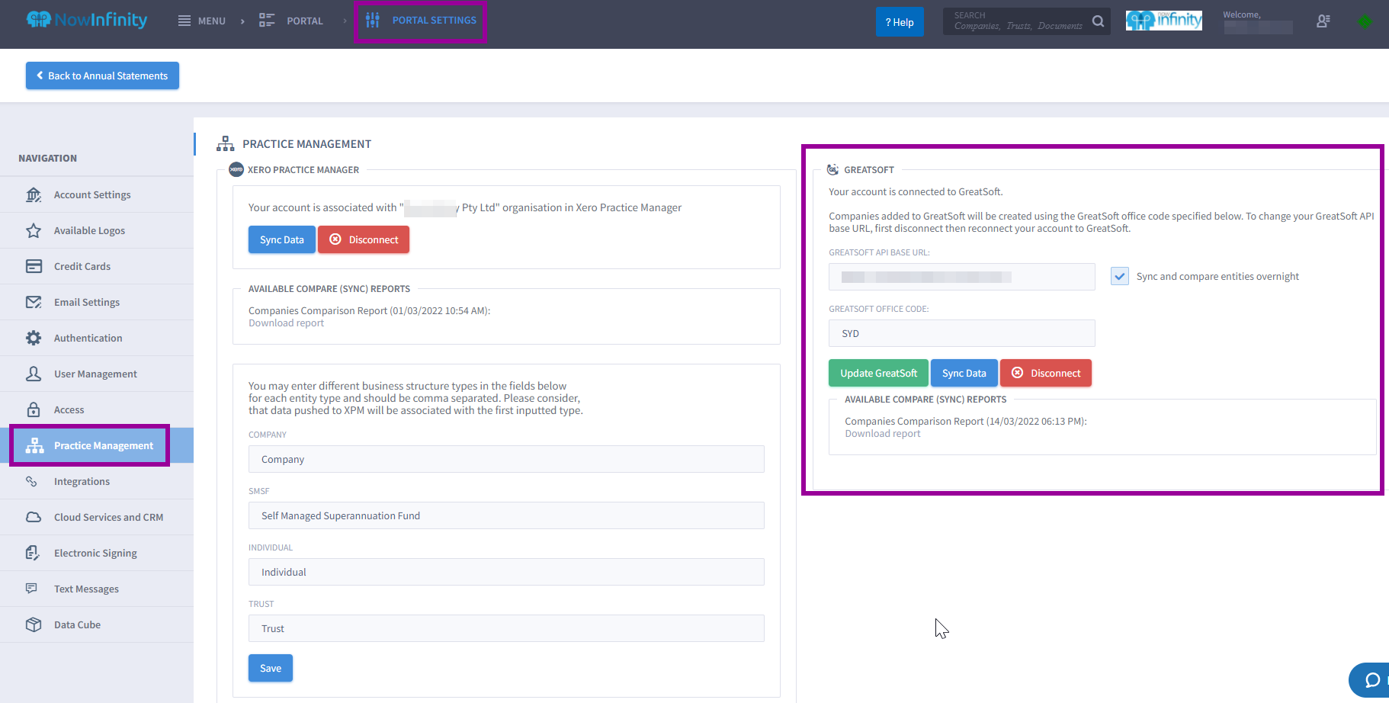Click the Portal Settings sliders icon

coord(372,21)
